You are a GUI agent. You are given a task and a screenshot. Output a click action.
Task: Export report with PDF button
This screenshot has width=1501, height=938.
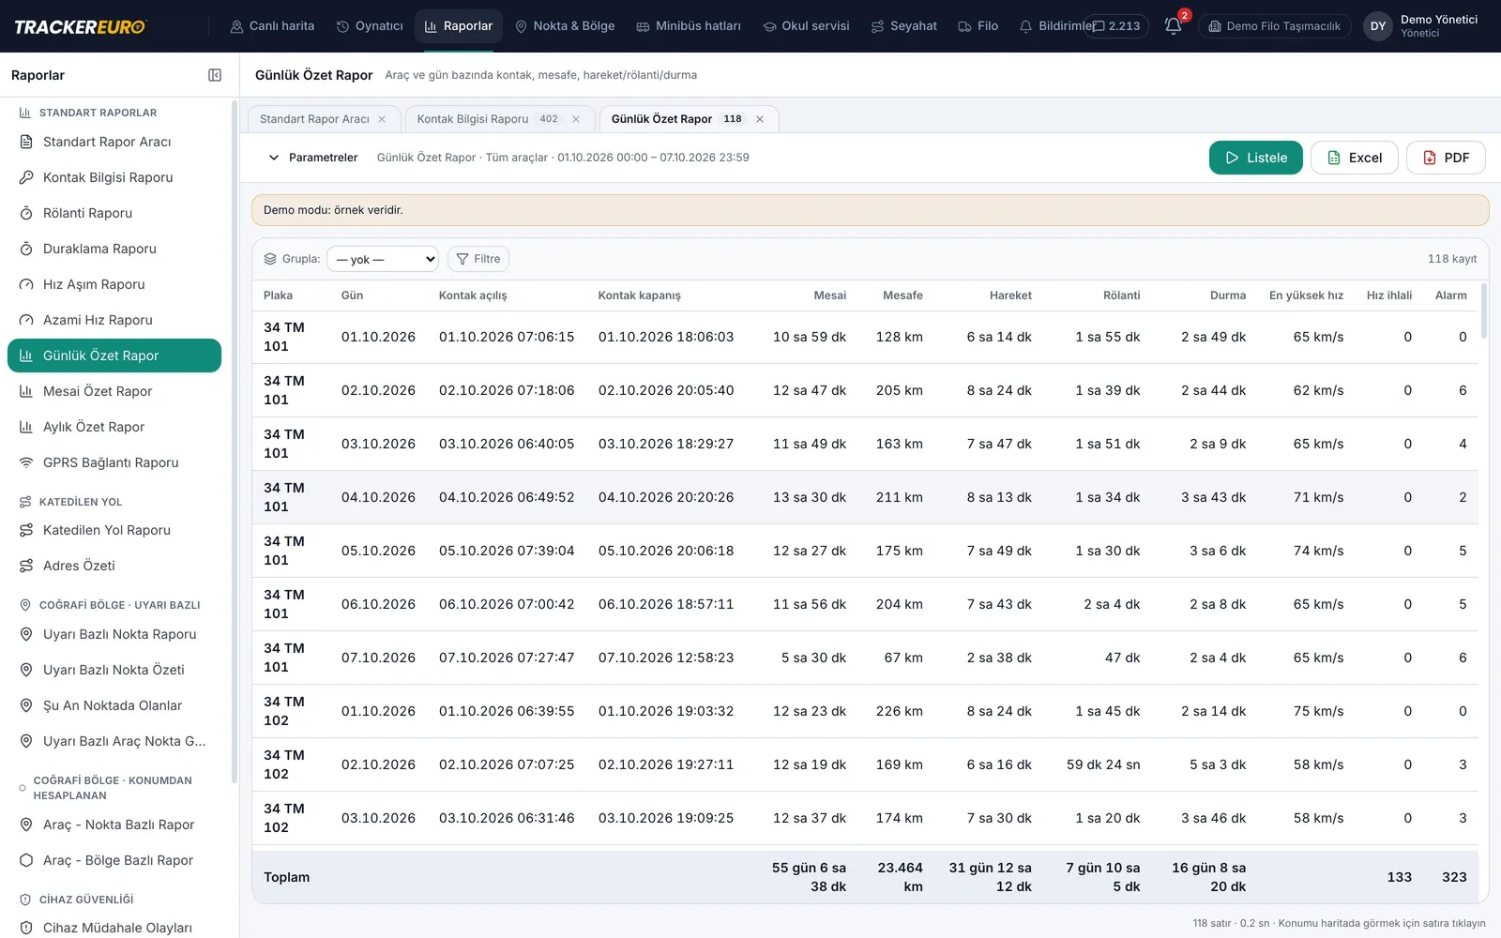(x=1446, y=158)
